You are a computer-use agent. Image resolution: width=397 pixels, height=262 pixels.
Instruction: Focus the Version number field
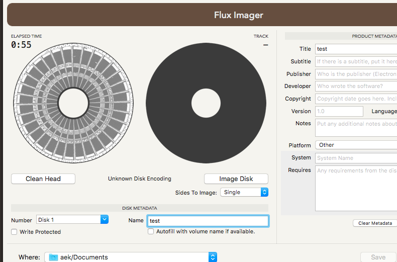[339, 111]
